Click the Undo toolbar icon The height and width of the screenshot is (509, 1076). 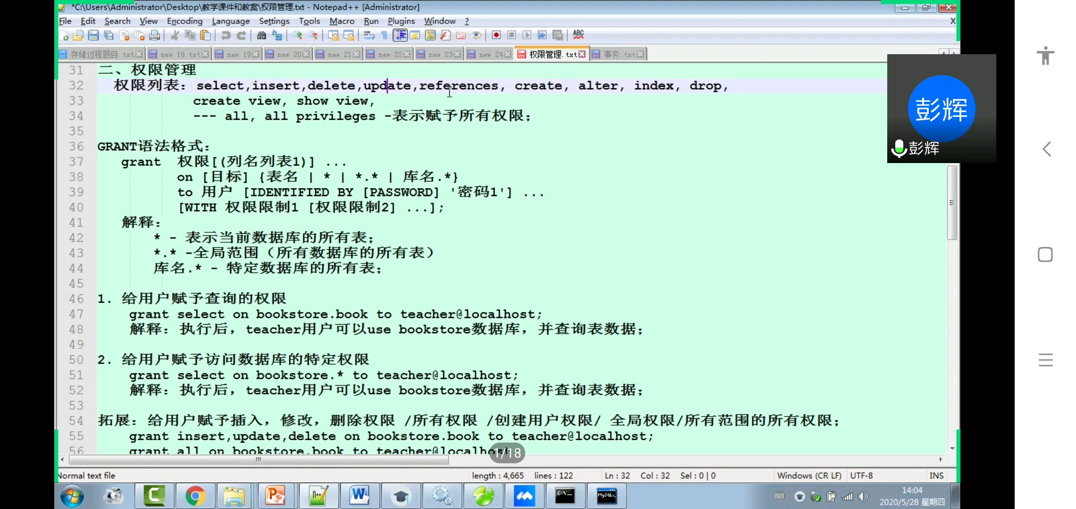(x=226, y=35)
